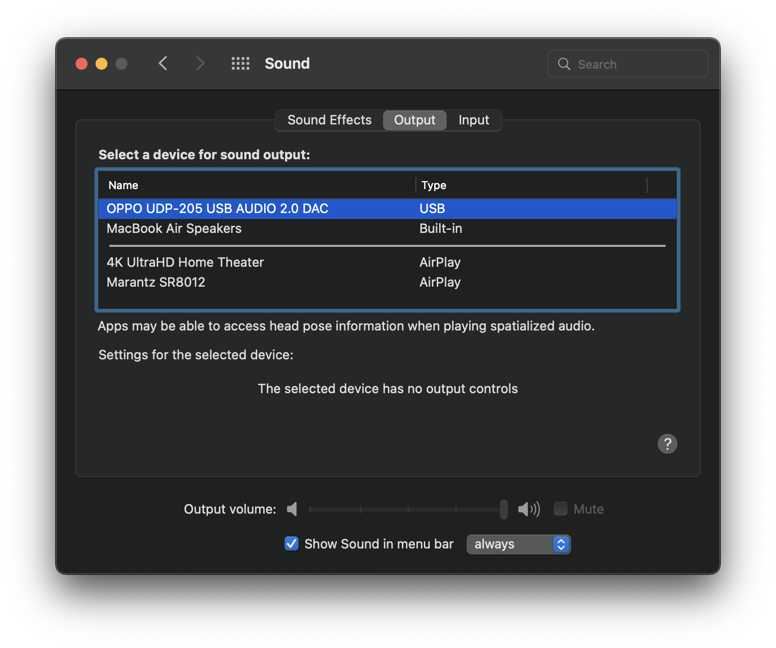Show all preferences grid icon

click(x=240, y=64)
